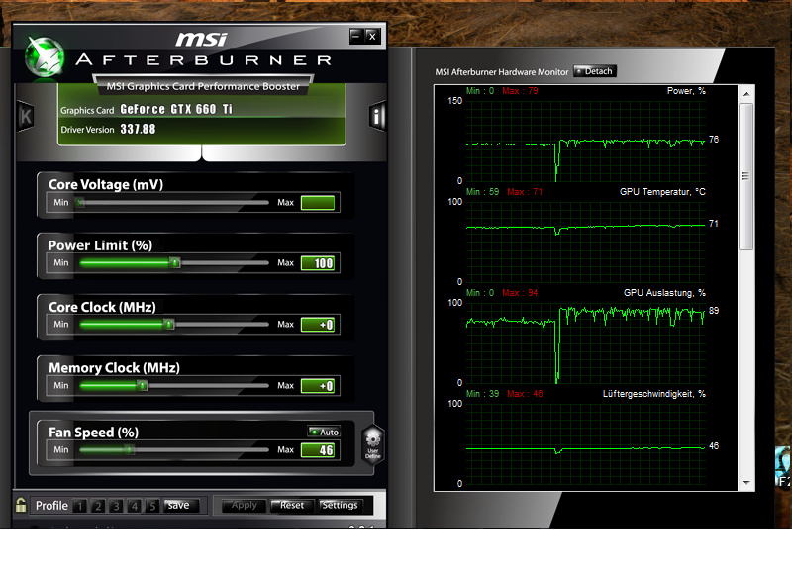Click the 'Max : 79' power reading
Image resolution: width=792 pixels, height=578 pixels.
(x=520, y=91)
